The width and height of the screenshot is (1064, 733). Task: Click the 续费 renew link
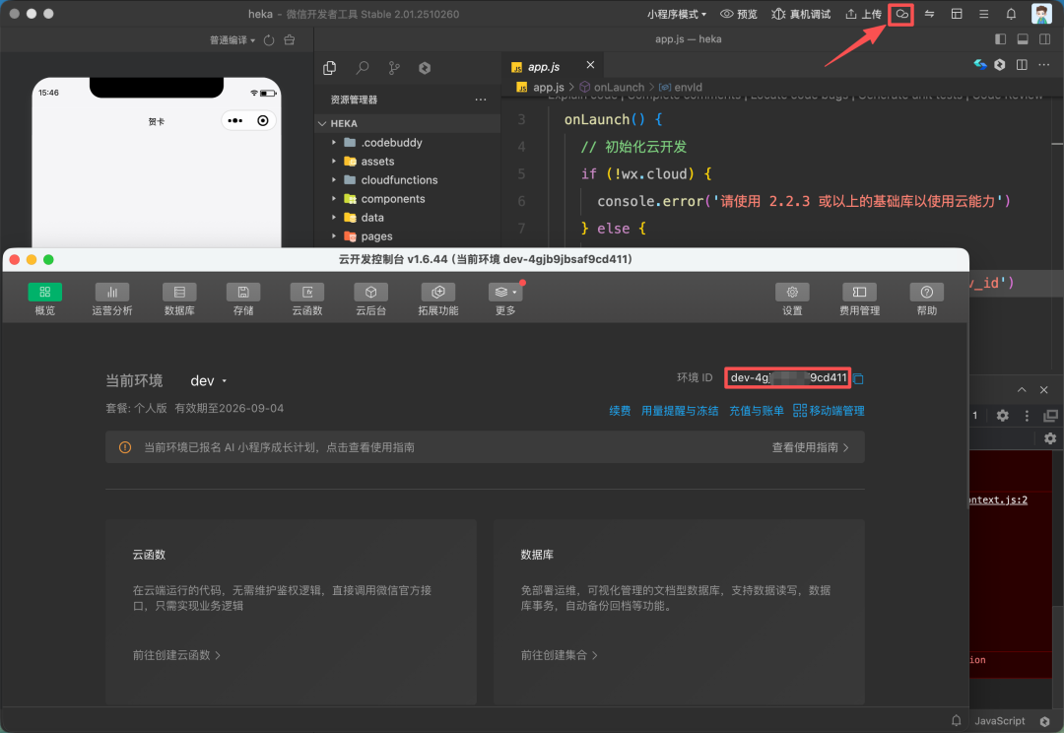click(x=620, y=410)
